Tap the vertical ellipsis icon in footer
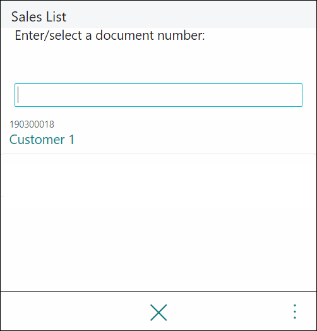Viewport: 317px width, 331px height. 295,311
